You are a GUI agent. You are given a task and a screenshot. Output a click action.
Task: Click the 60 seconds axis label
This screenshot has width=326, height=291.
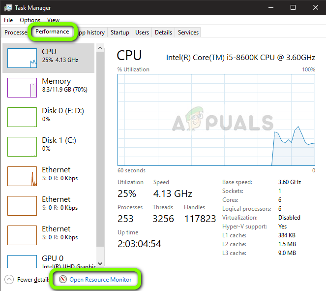click(131, 170)
